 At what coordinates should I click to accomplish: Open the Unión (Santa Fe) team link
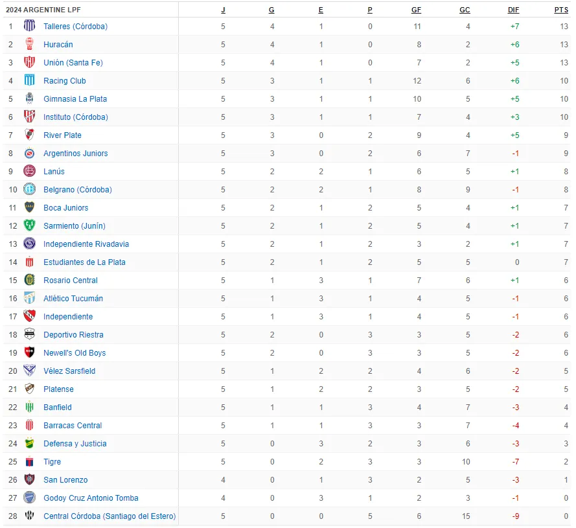tap(73, 63)
